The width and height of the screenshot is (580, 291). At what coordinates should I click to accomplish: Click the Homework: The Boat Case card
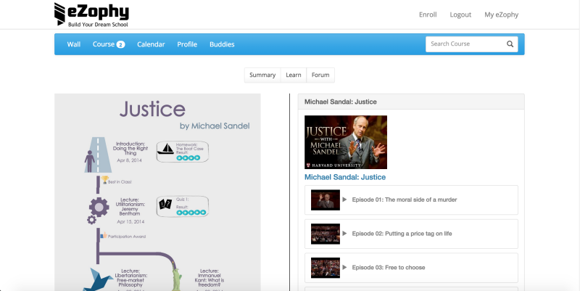(183, 152)
